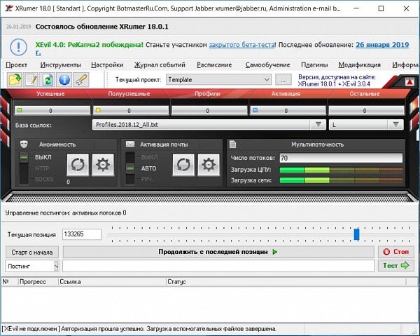Open the Журнал событий menu
Viewport: 420px width, 336px height.
(x=160, y=65)
